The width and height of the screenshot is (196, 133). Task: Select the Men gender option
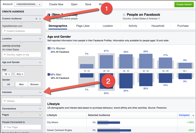21,85
